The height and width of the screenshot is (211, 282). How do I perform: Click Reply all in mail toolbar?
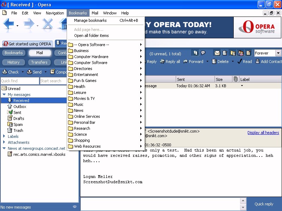click(170, 62)
